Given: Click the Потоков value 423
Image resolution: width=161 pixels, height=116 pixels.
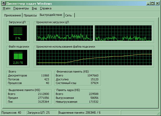Looking at the screenshot, I should (x=47, y=79).
